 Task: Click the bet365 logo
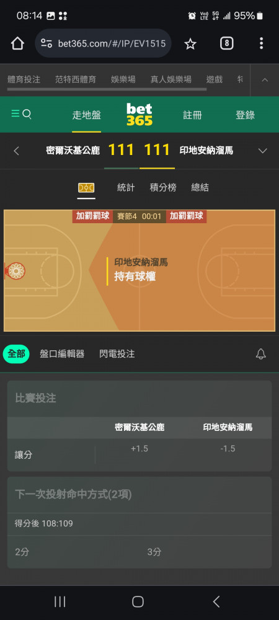139,114
